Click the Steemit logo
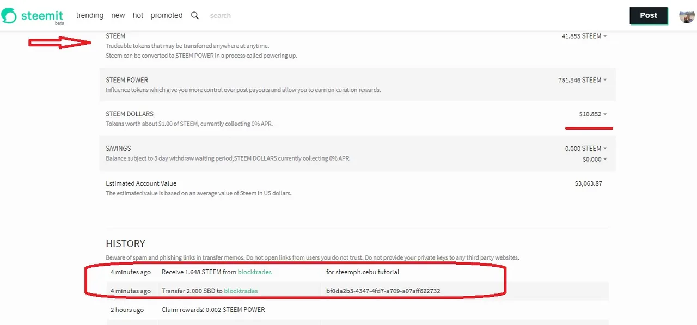The image size is (697, 325). point(33,16)
